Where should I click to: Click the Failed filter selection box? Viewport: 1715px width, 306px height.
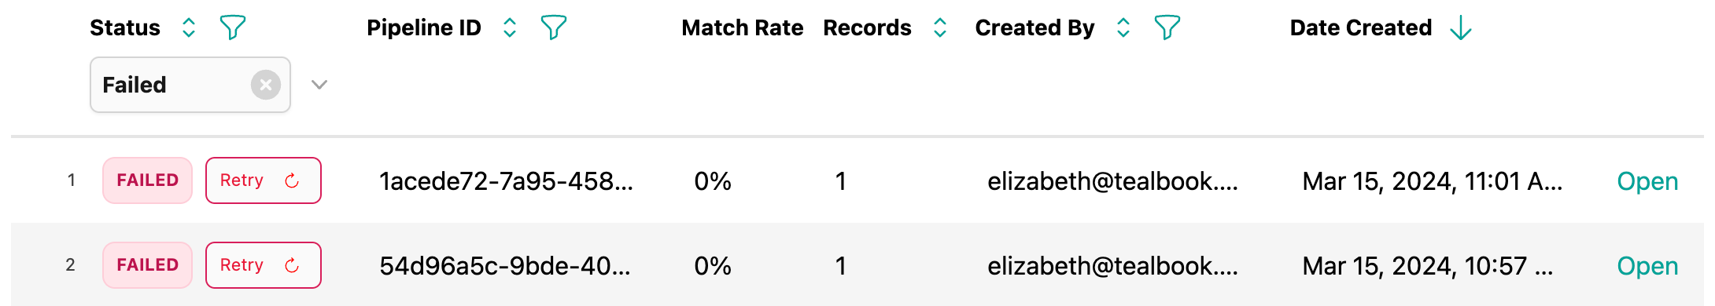[x=190, y=85]
